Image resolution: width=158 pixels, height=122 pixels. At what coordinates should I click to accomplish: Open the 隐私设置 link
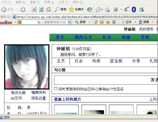click(x=39, y=98)
